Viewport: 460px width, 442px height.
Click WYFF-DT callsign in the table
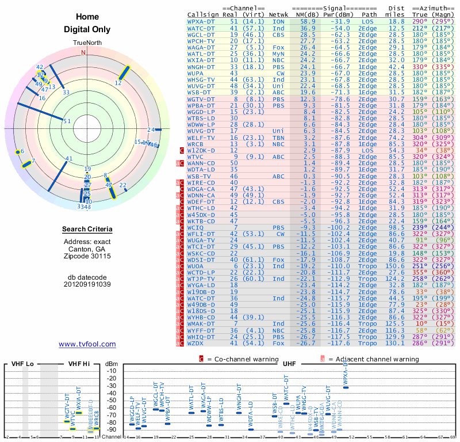pos(201,330)
